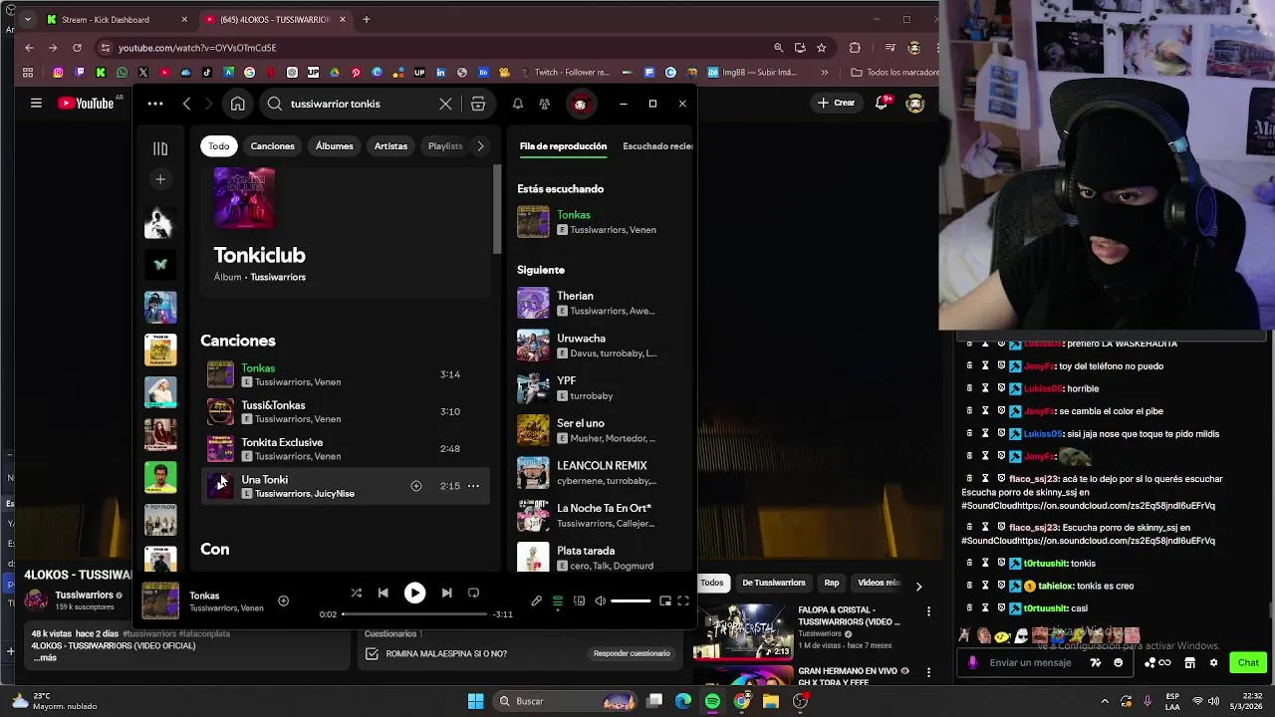Open the Tussiwarriors artist link under Tonkiclub
Image resolution: width=1275 pixels, height=717 pixels.
pyautogui.click(x=278, y=277)
